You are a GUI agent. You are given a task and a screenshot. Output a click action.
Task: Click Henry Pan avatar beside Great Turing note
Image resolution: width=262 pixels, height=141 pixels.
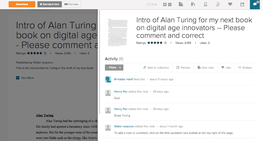point(108,110)
